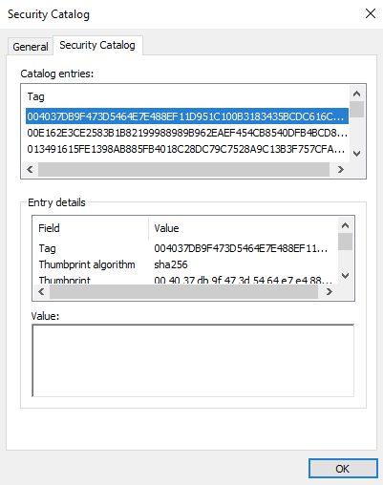The height and width of the screenshot is (485, 383).
Task: Click up arrow of entry details scrollbar
Action: tap(345, 225)
